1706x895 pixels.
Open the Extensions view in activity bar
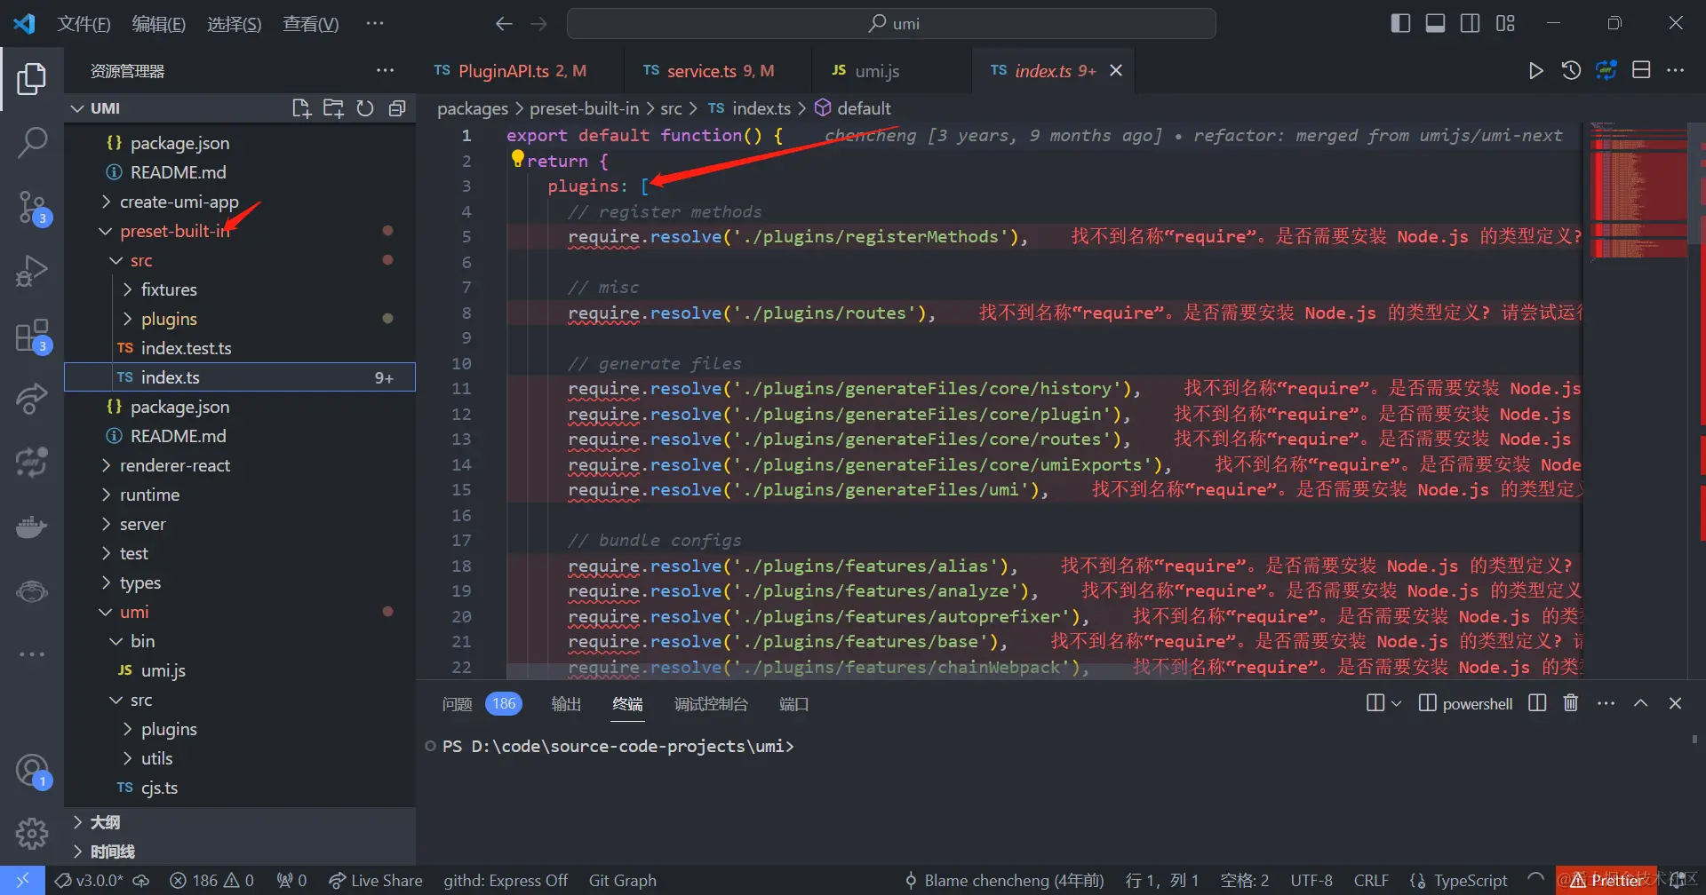tap(32, 337)
